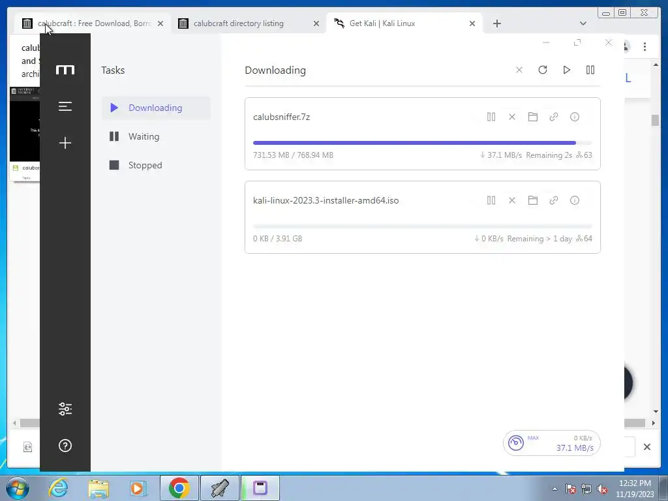Viewport: 668px width, 501px height.
Task: Show kali-linux iso in folder
Action: coord(533,200)
